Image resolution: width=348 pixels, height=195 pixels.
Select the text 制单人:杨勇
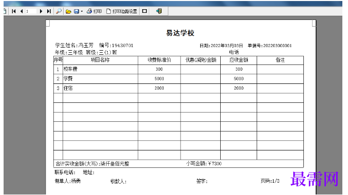point(68,181)
